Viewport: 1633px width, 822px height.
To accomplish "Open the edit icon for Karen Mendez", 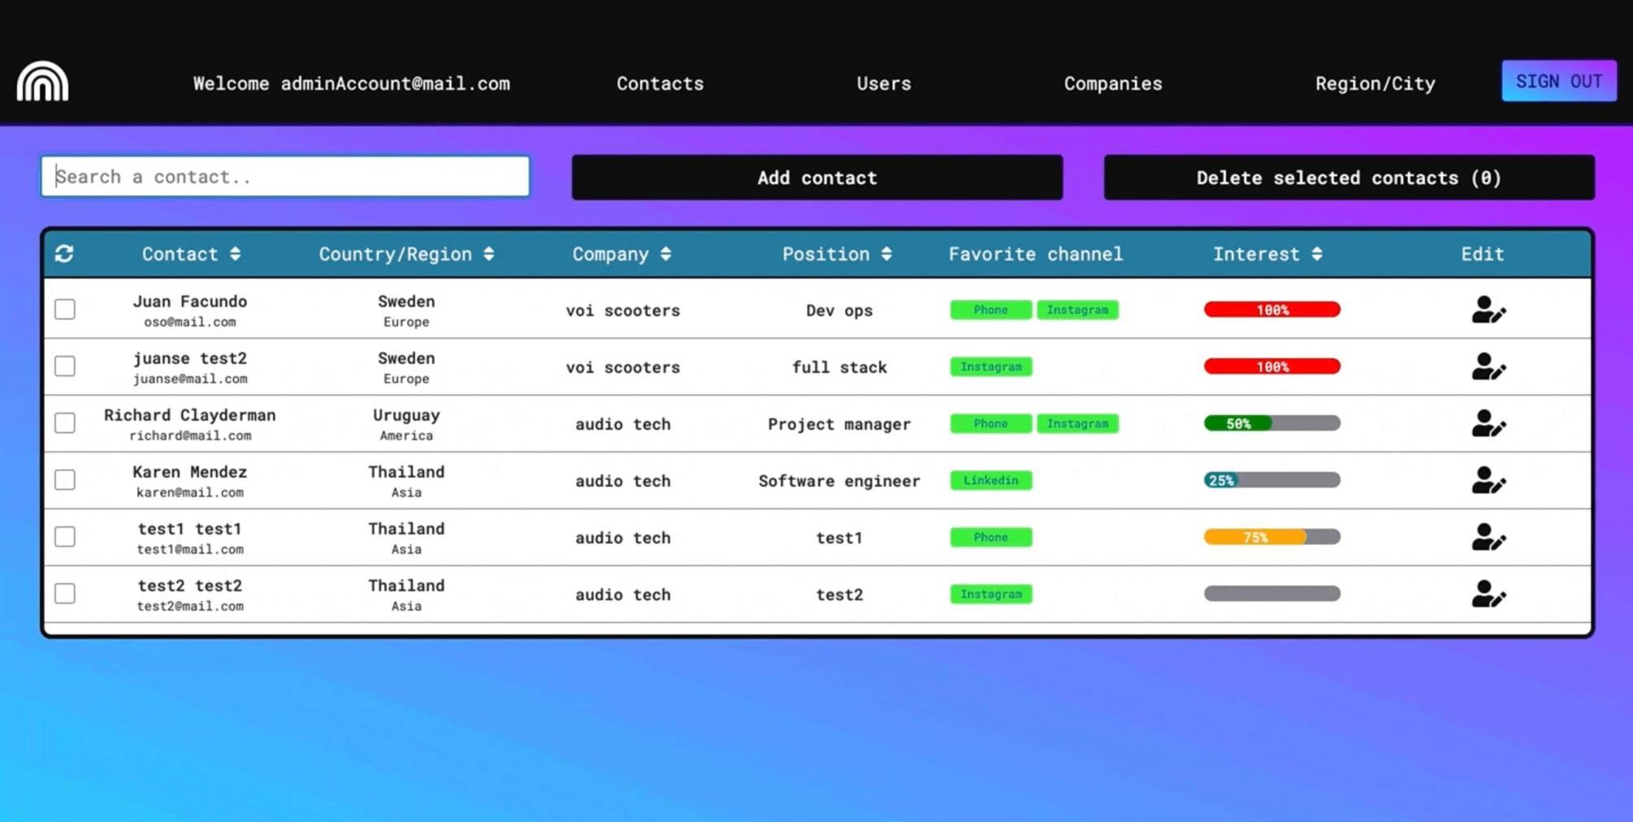I will [x=1488, y=480].
